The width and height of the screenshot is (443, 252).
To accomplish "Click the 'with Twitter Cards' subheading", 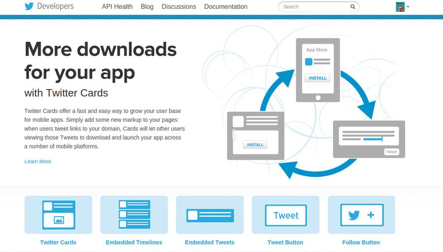I will [x=66, y=93].
